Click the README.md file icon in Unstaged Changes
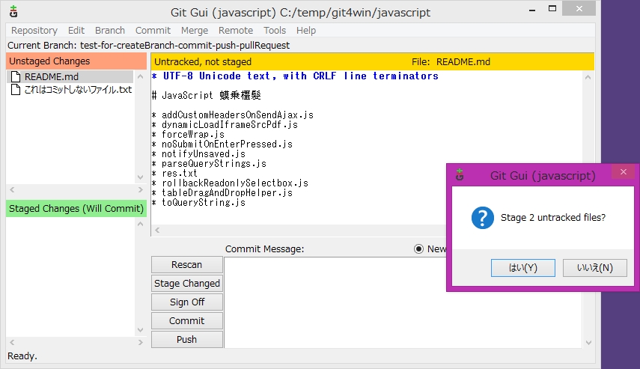 click(16, 76)
